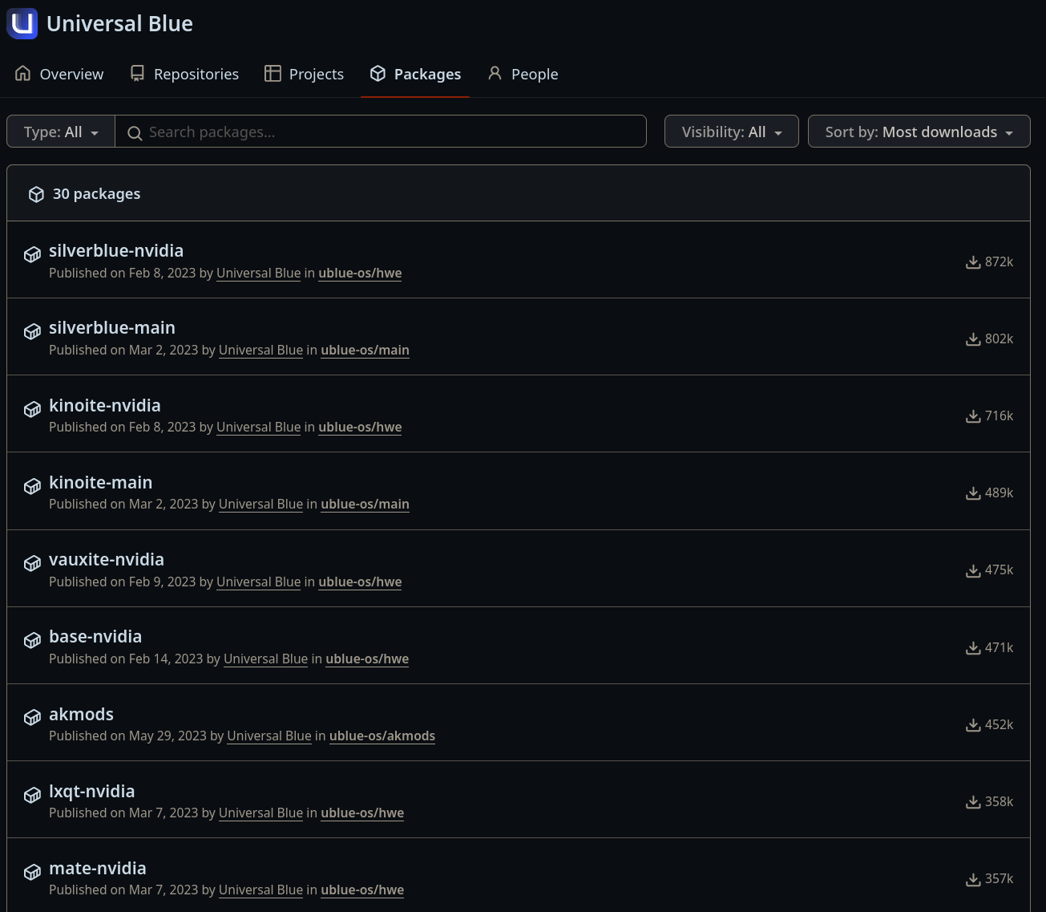Click the package icon beside silverblue-nvidia
The width and height of the screenshot is (1046, 912).
(32, 255)
